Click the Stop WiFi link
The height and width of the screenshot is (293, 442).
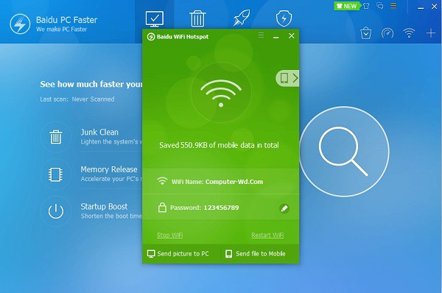169,235
